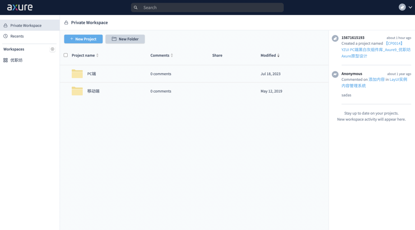Click the lock icon beside Private Workspace title
Viewport: 415px width, 230px height.
(x=66, y=23)
